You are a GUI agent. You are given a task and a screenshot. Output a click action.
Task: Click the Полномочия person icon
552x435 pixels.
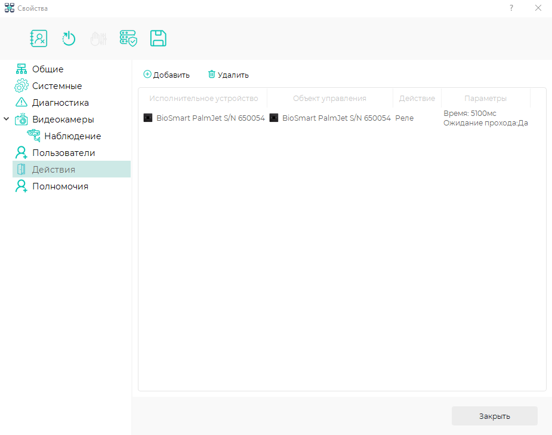coord(21,186)
